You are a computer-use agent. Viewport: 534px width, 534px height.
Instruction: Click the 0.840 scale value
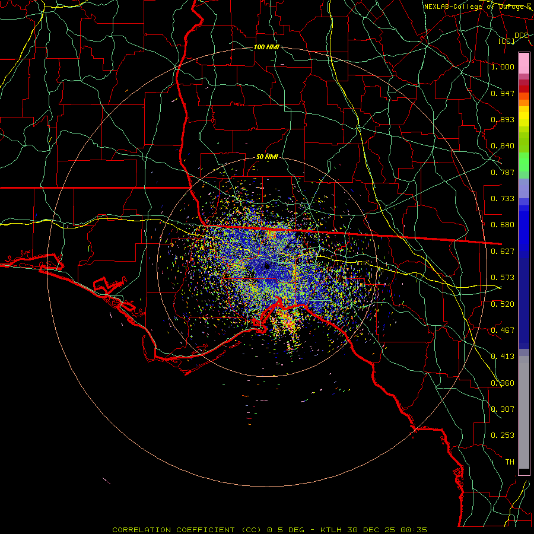click(x=503, y=146)
